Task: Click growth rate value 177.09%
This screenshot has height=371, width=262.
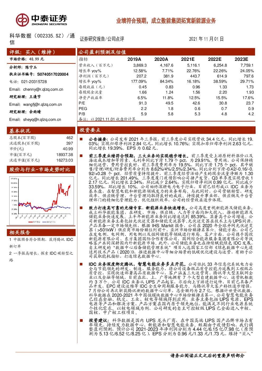Action: [139, 81]
